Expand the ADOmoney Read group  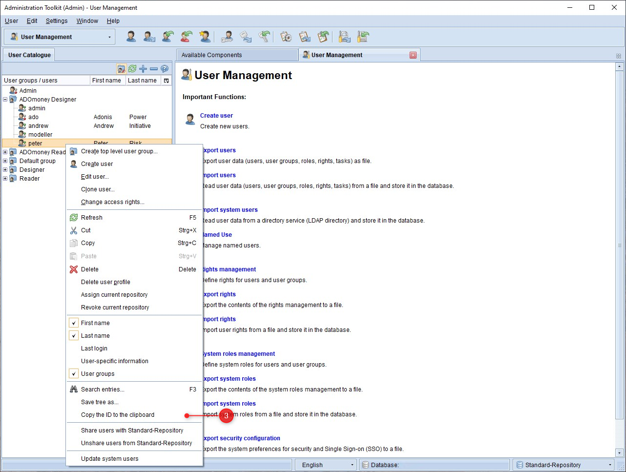[5, 152]
